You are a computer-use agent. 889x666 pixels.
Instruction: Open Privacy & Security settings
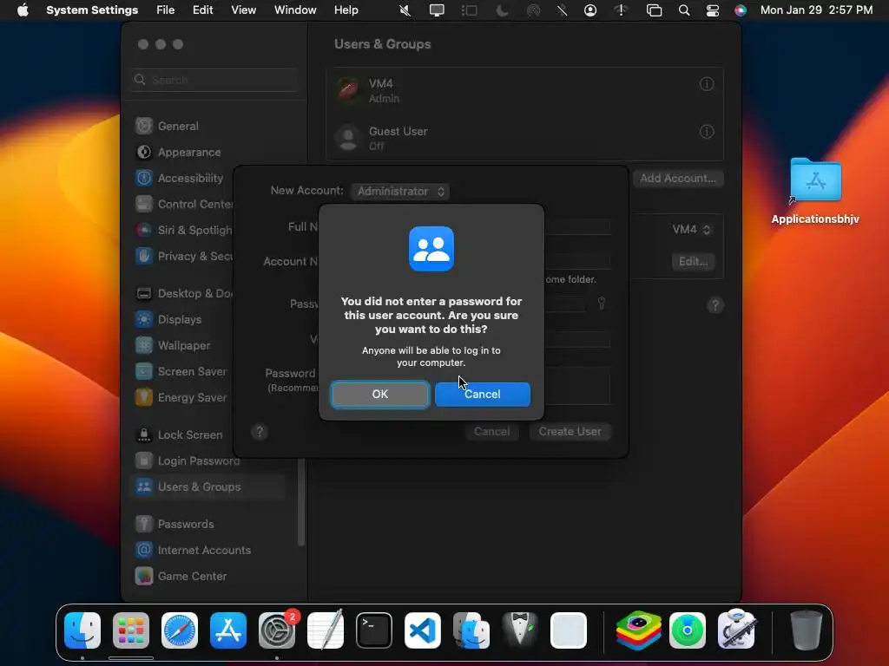pyautogui.click(x=182, y=256)
